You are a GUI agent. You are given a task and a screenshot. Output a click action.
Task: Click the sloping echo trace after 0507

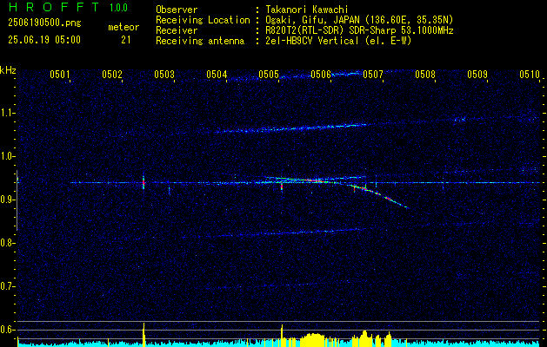point(378,195)
